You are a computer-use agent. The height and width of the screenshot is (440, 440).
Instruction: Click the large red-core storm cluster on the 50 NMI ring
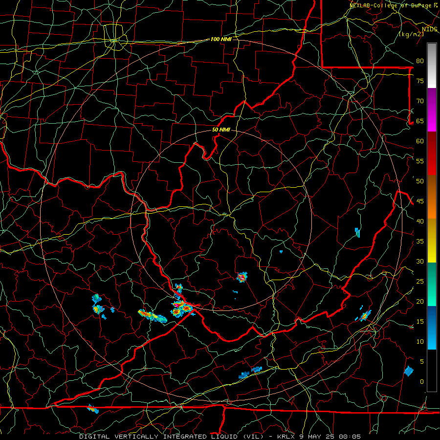pos(182,308)
